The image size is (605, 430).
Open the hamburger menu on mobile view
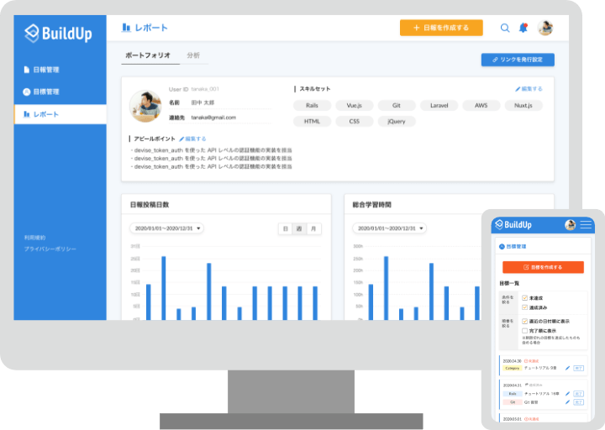586,225
